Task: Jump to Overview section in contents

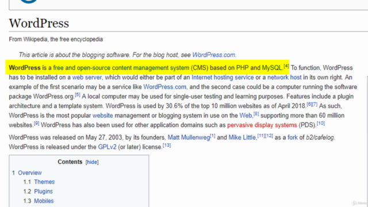Action: 30,173
